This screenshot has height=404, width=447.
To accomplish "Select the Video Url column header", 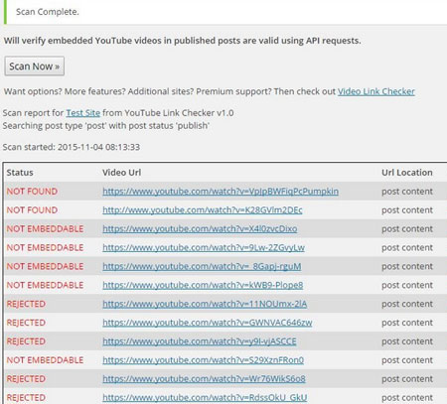I will [121, 173].
